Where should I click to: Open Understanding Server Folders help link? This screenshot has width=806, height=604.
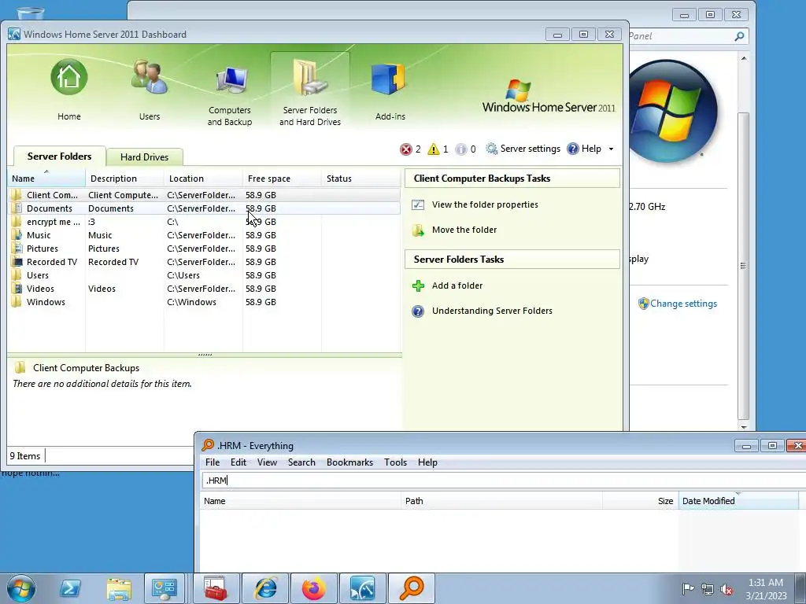point(492,310)
